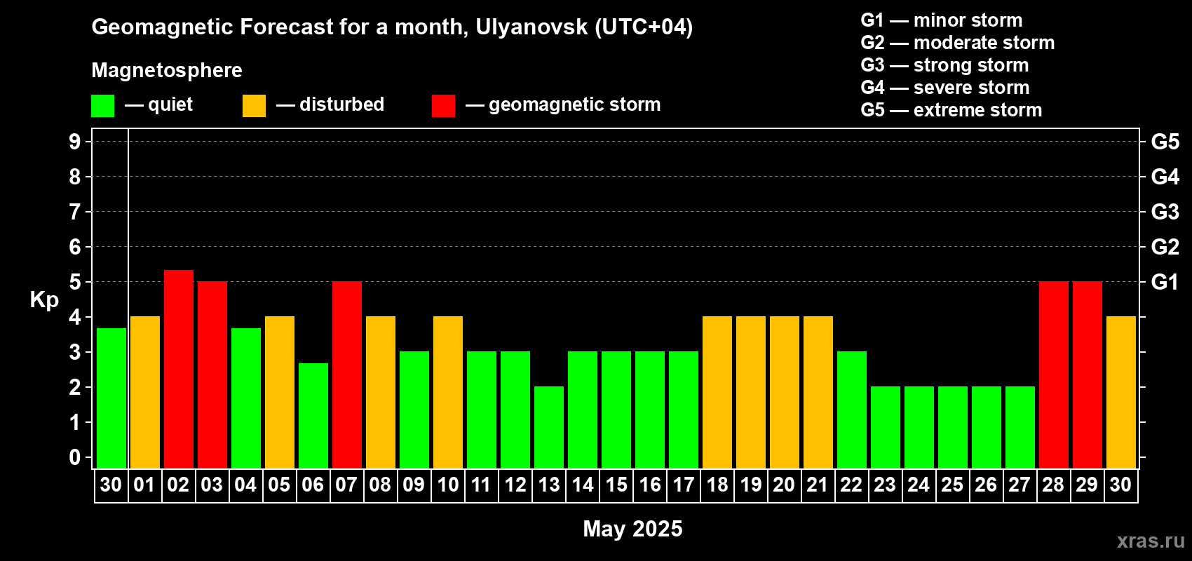Click the Kp value 5 on the left axis
This screenshot has width=1192, height=561.
(75, 282)
